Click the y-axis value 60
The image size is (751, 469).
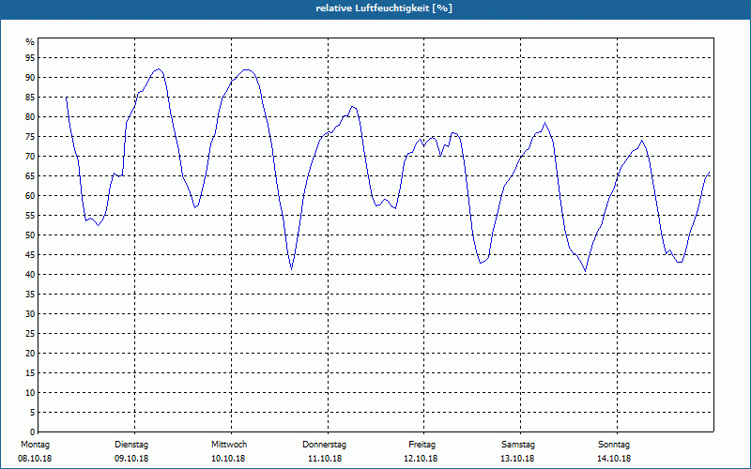coord(30,196)
